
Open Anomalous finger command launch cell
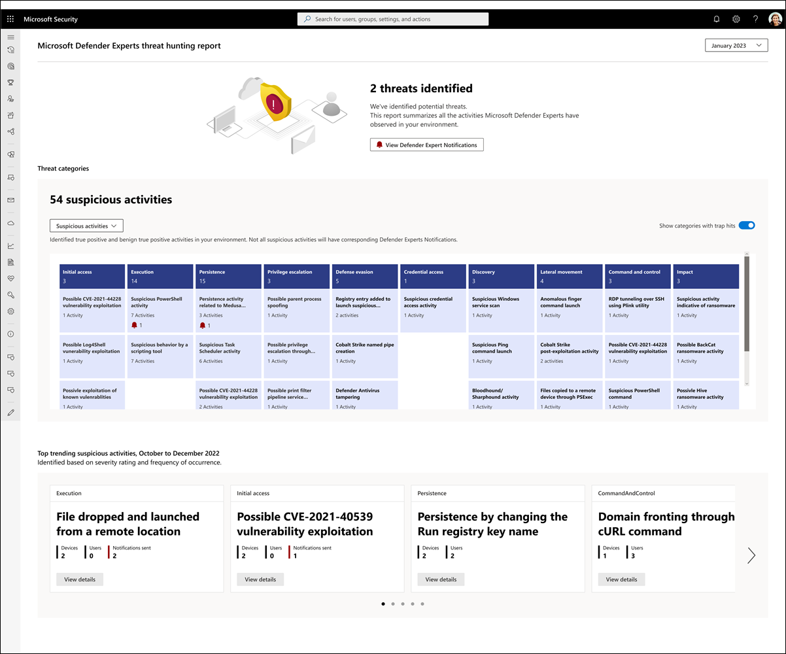570,311
